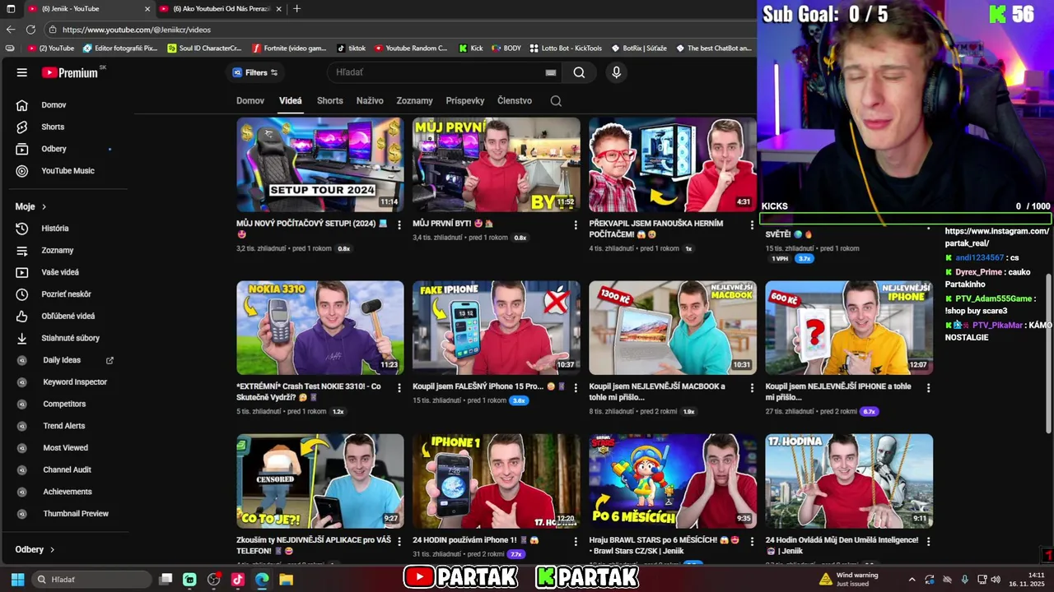Image resolution: width=1054 pixels, height=592 pixels.
Task: Open options menu for Crash Test NOKIE 3310 video
Action: 399,388
